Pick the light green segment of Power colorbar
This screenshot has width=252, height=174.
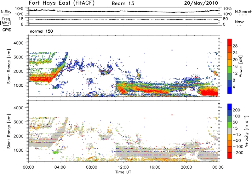click(230, 70)
